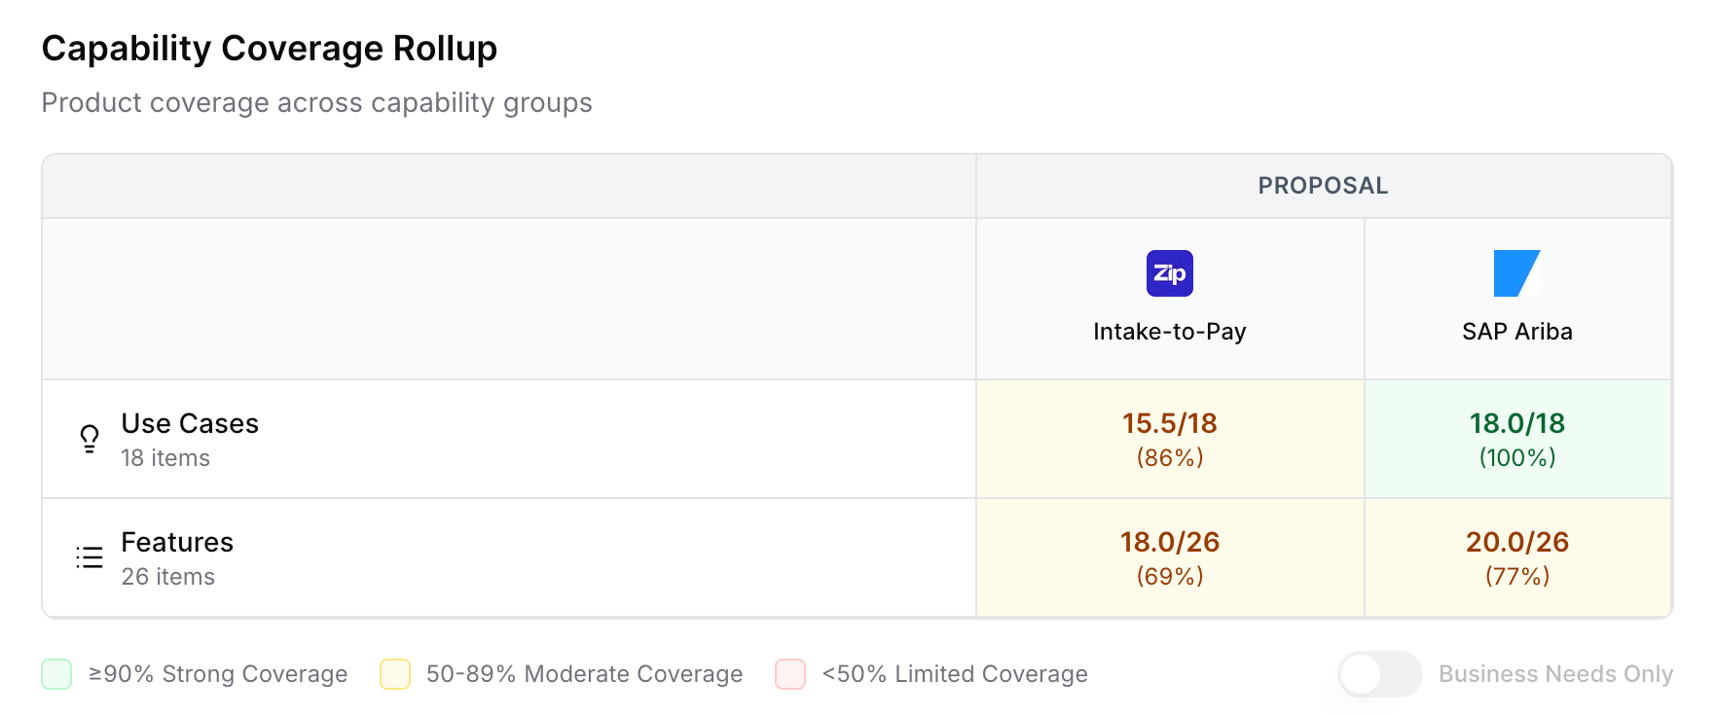Viewport: 1716px width, 716px height.
Task: Click the Business Needs Only label
Action: (1555, 674)
